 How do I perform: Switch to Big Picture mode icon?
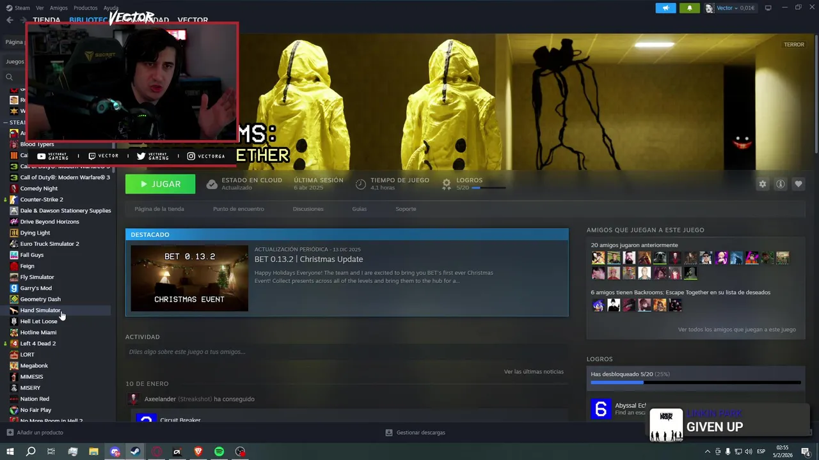pyautogui.click(x=768, y=8)
